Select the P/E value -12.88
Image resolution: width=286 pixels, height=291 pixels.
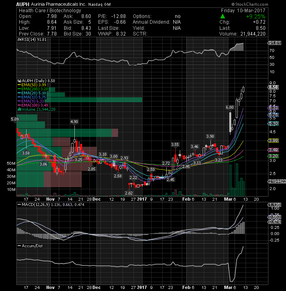118,16
